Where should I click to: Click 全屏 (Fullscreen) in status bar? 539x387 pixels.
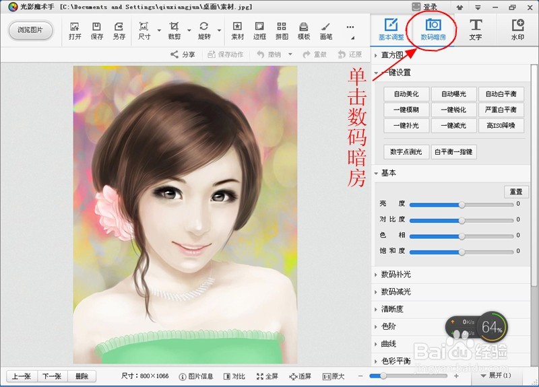pos(267,376)
